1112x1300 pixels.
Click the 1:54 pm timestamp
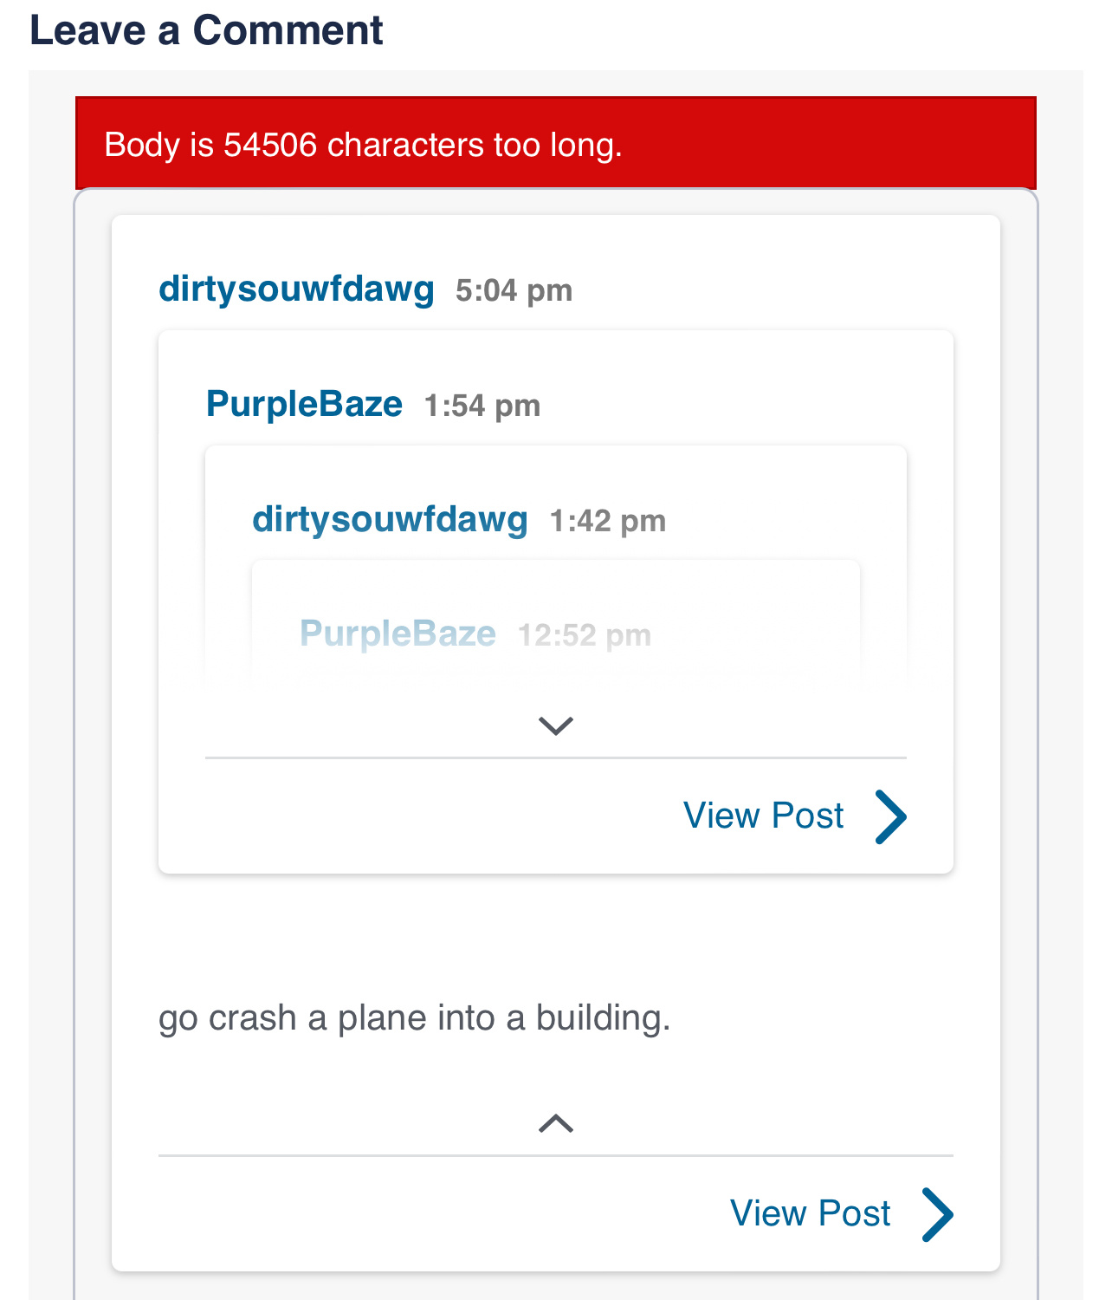point(482,406)
